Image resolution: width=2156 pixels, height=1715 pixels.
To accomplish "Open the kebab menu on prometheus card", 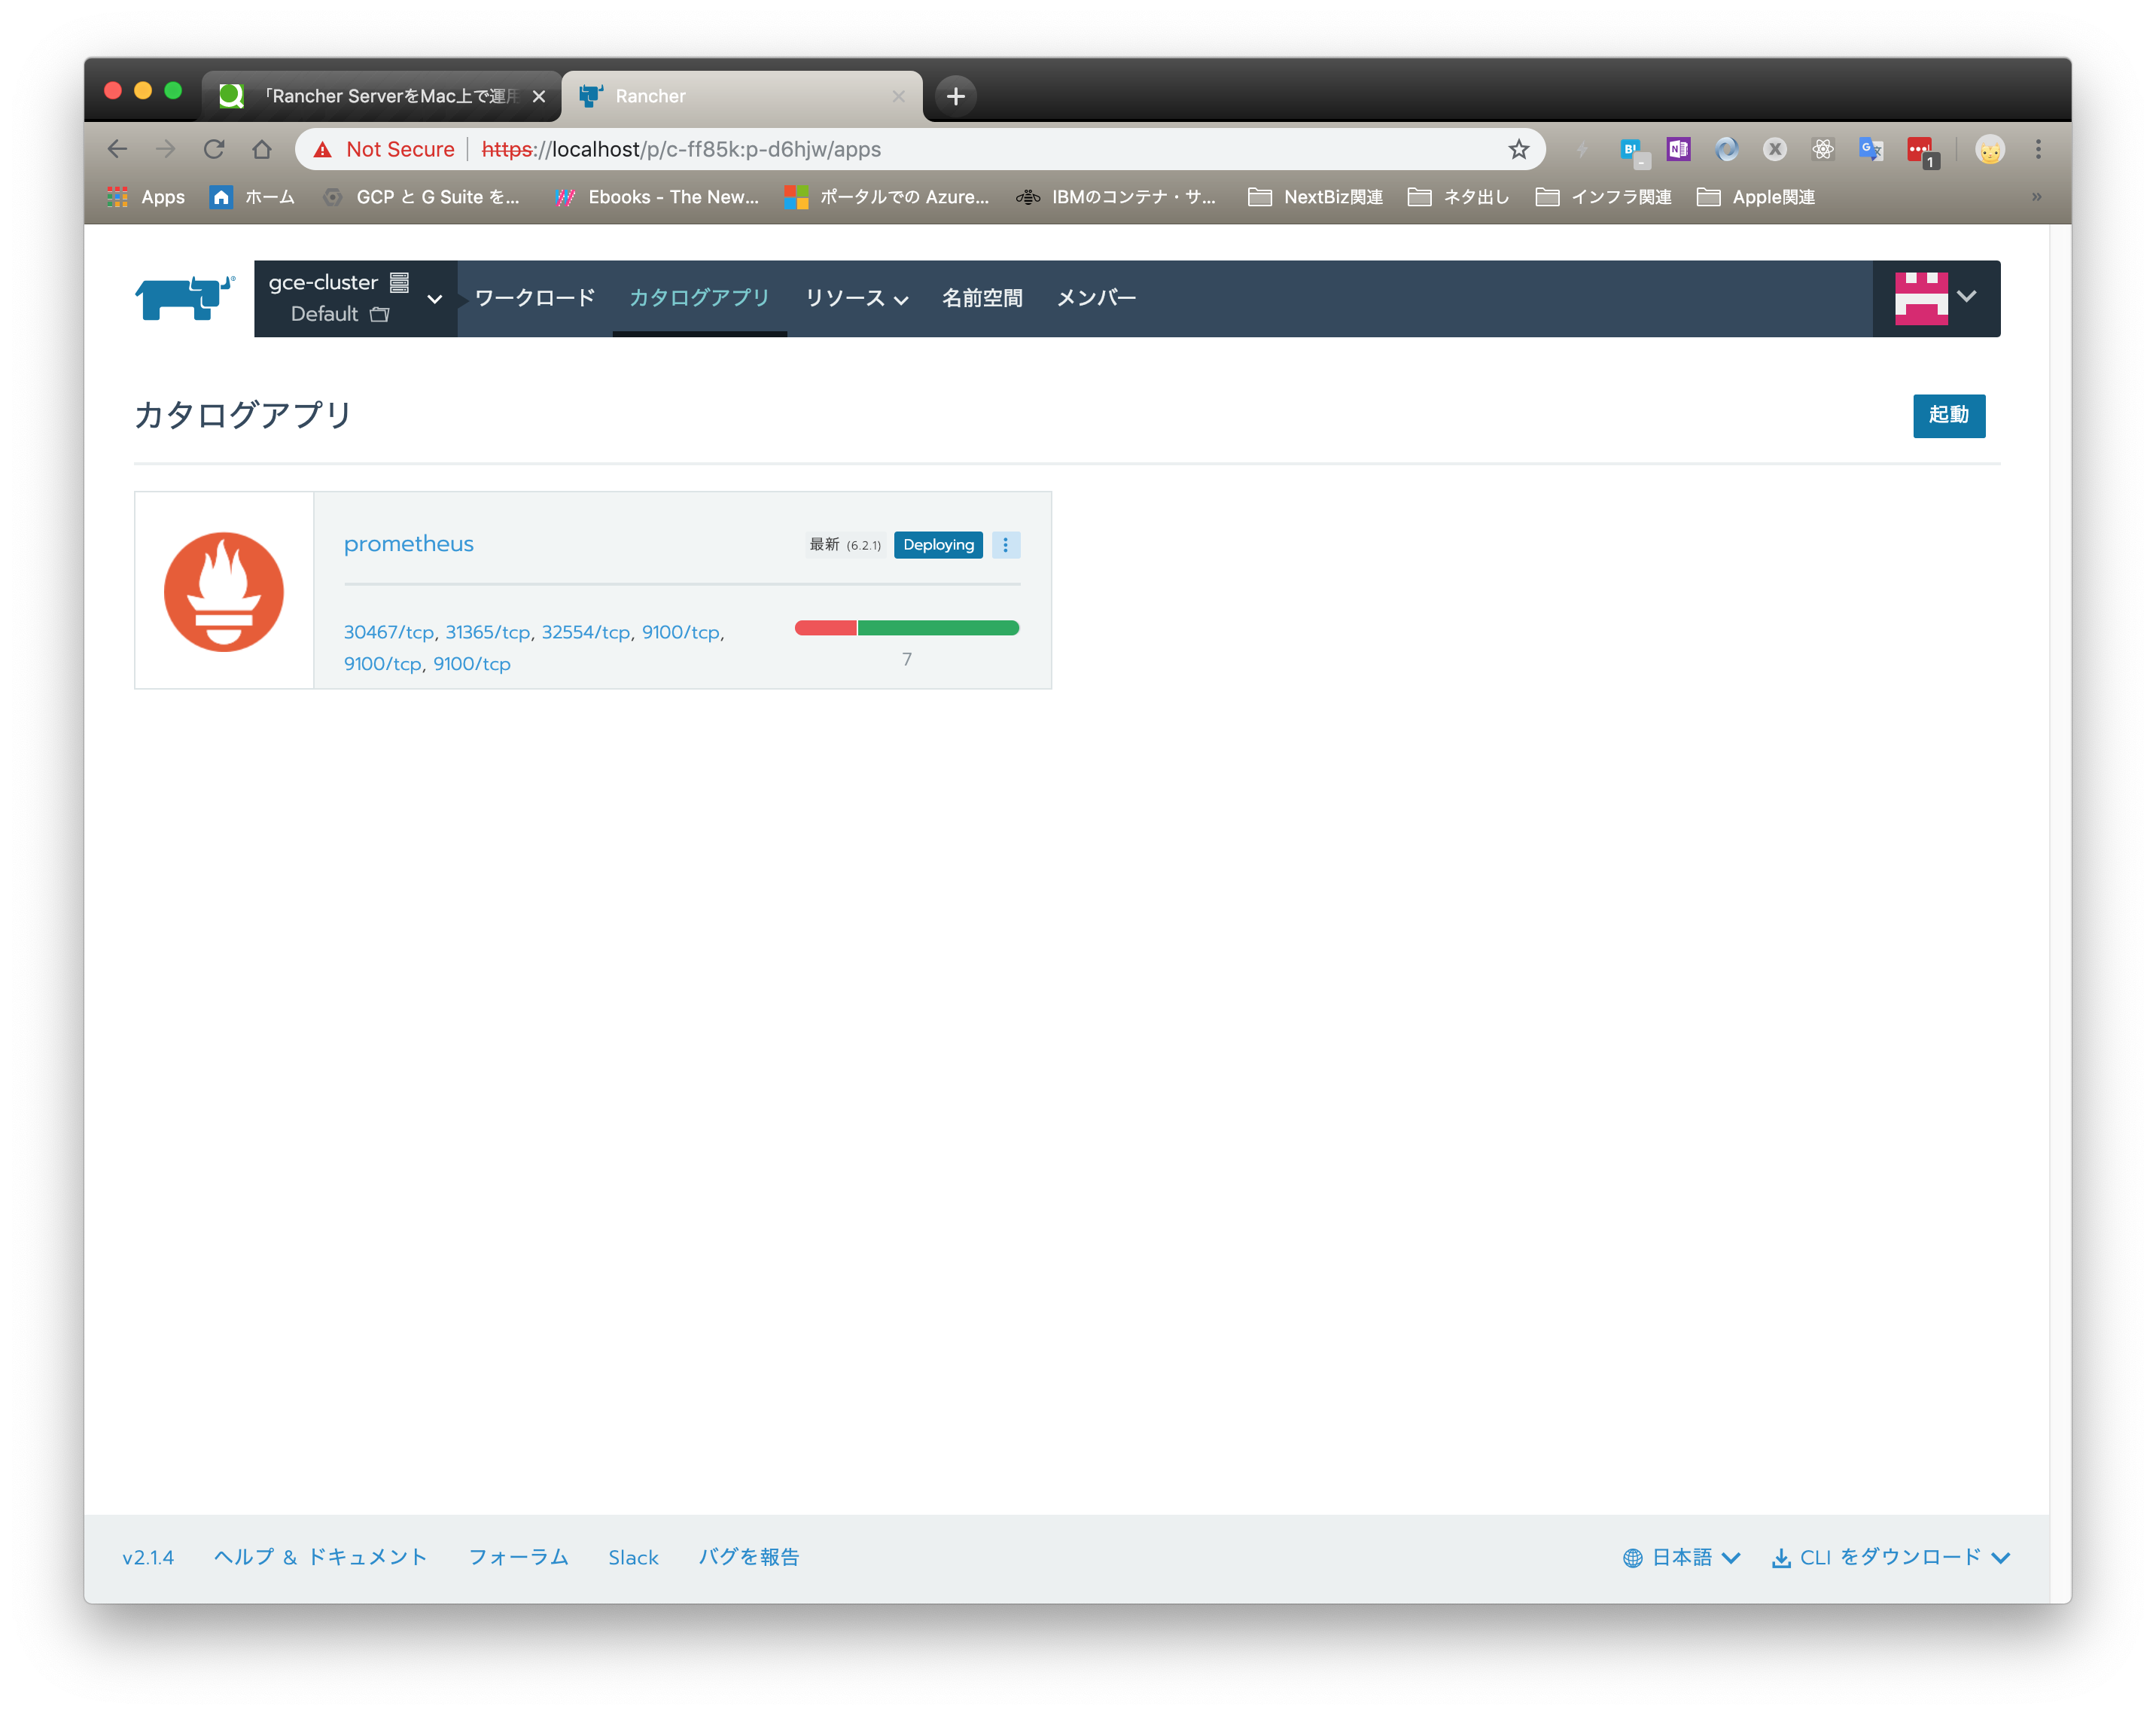I will click(1005, 545).
